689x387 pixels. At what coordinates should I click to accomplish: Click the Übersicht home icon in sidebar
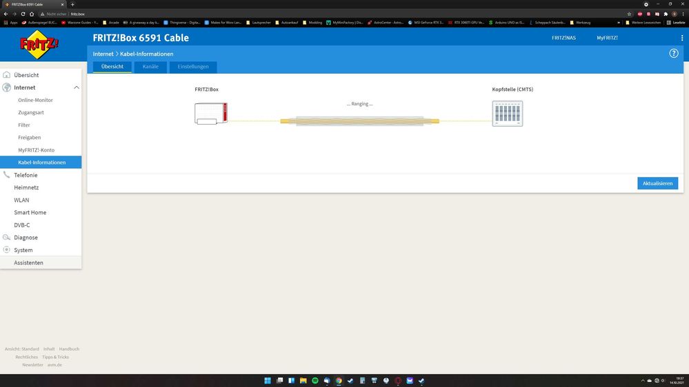(x=7, y=75)
